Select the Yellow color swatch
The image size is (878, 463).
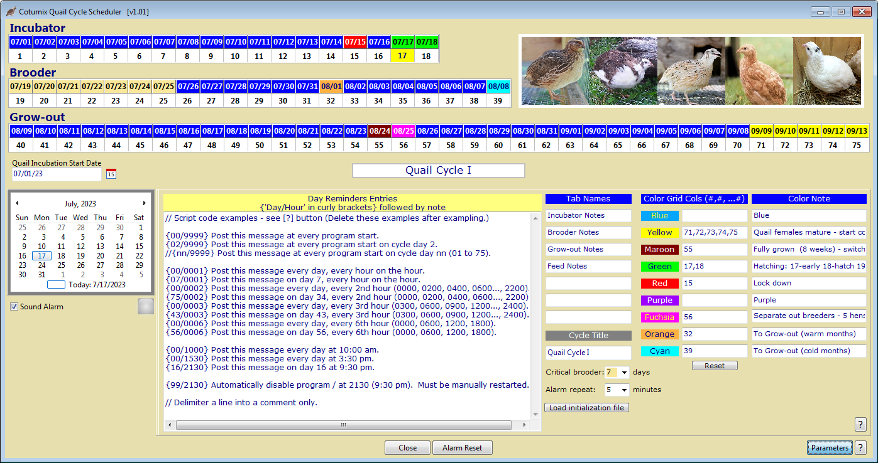(659, 232)
